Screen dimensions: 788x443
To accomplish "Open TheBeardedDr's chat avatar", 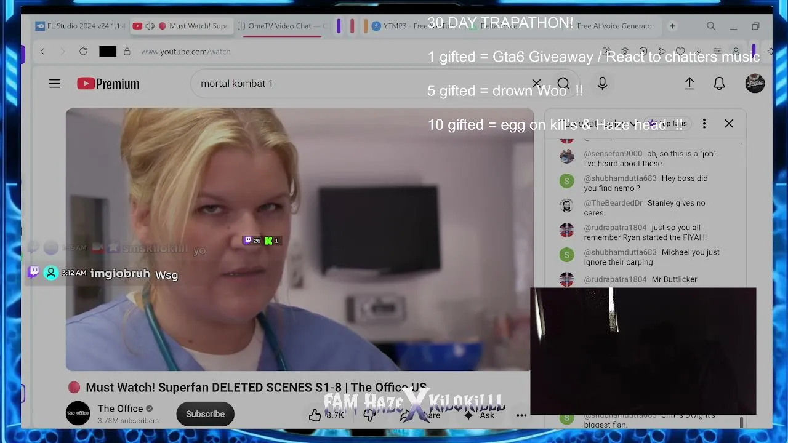I will pyautogui.click(x=566, y=206).
